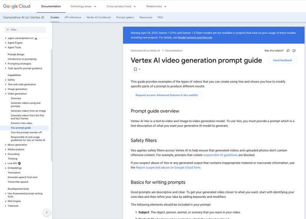Open the Thinking page
The image size is (306, 219).
13,159
